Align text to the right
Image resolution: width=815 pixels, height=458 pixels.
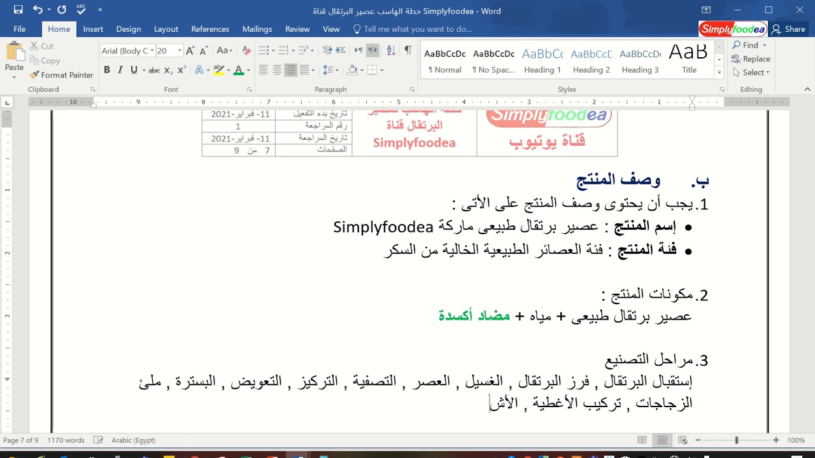(x=291, y=70)
